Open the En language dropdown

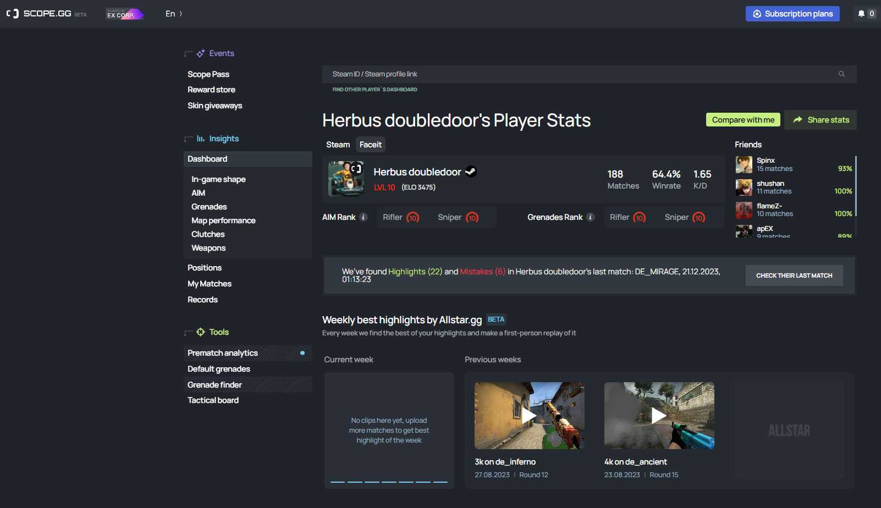click(173, 14)
